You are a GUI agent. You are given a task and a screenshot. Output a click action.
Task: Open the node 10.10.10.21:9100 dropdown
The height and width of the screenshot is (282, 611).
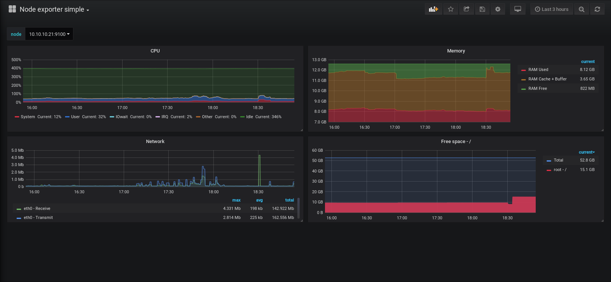tap(49, 34)
